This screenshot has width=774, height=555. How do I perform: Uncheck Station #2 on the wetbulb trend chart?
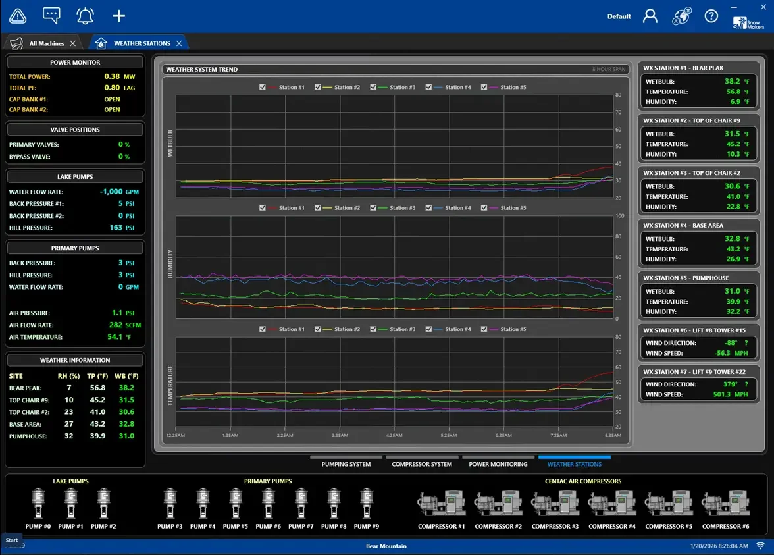tap(319, 86)
